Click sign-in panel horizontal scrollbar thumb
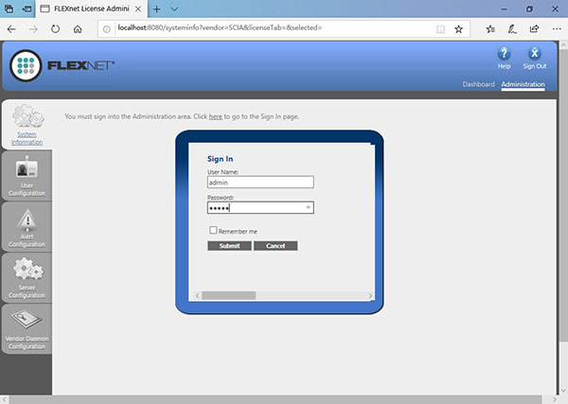Viewport: 568px width, 404px height. [228, 296]
